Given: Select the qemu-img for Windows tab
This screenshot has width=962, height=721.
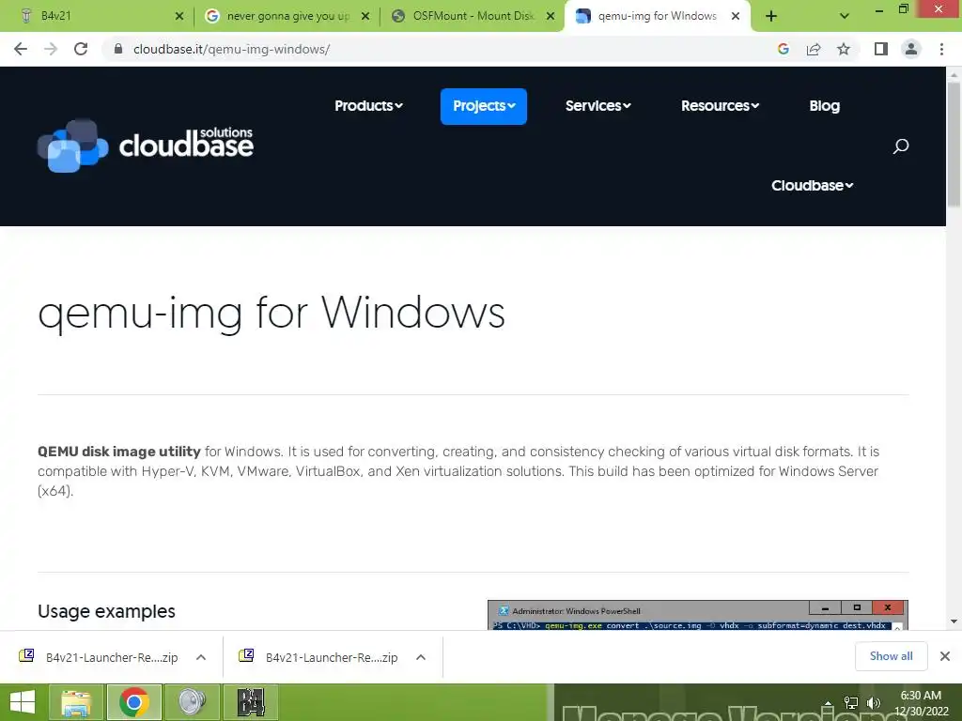Looking at the screenshot, I should coord(657,17).
